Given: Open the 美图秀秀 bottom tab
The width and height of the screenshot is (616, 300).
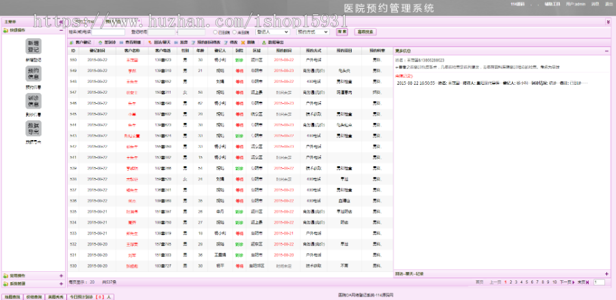Looking at the screenshot, I should pyautogui.click(x=56, y=297).
